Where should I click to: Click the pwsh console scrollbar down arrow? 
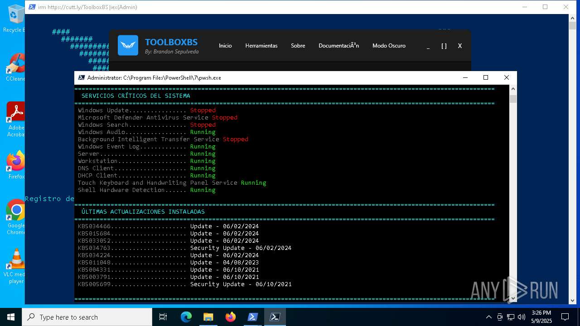pyautogui.click(x=513, y=298)
